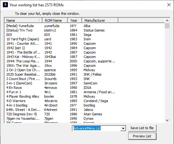Click the Save List to file button
Viewport: 174px width, 144px height.
(x=142, y=128)
